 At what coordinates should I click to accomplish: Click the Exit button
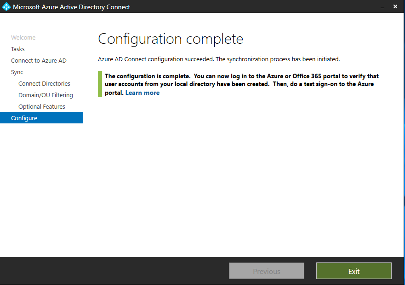click(x=354, y=271)
